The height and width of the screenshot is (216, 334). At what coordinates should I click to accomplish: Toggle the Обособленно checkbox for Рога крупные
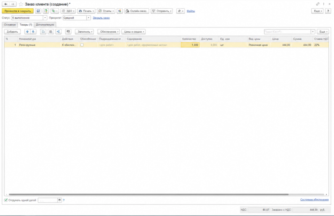click(x=82, y=45)
